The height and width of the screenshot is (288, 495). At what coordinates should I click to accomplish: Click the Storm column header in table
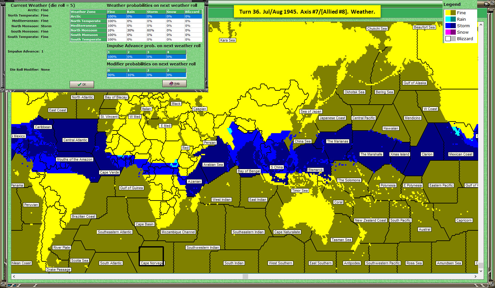[156, 12]
